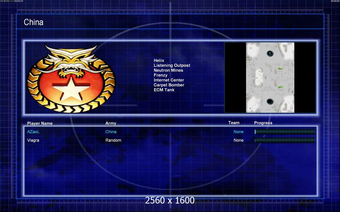The image size is (340, 212).
Task: Click AZaoL's loading progress bar
Action: click(285, 131)
